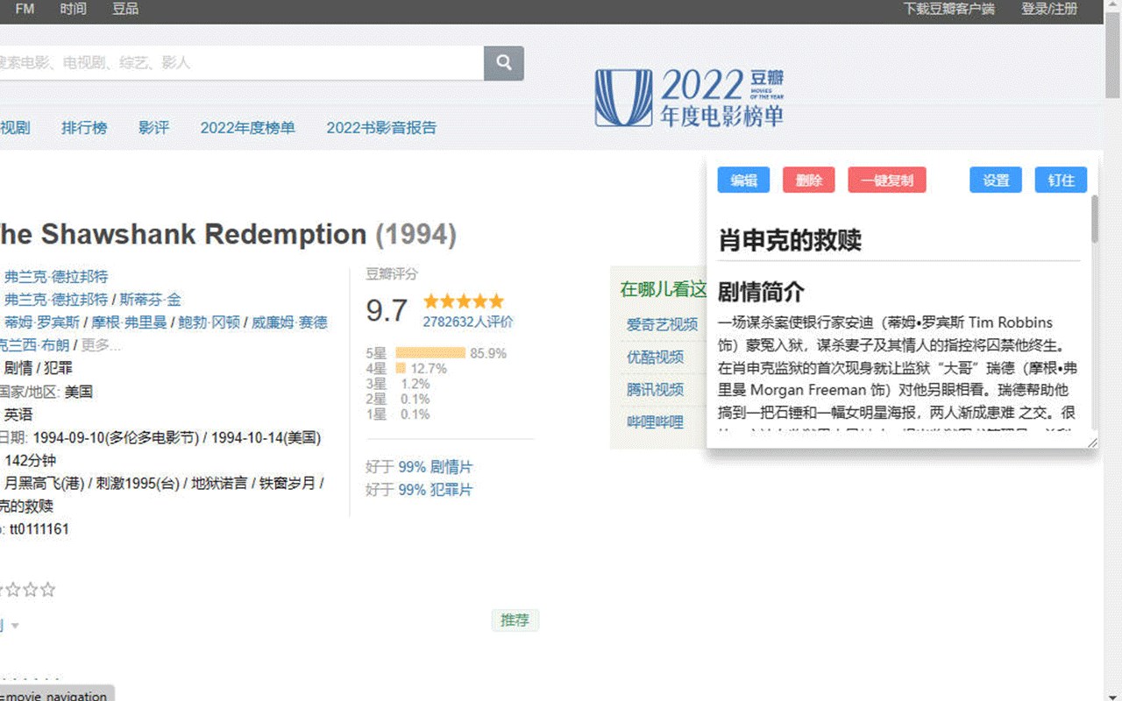
Task: Pin the panel with the 钉住 button
Action: coord(1061,180)
